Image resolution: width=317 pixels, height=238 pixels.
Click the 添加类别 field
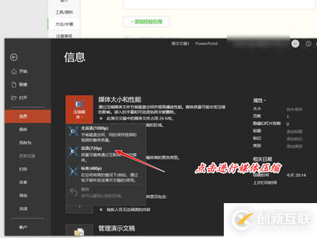coord(294,147)
